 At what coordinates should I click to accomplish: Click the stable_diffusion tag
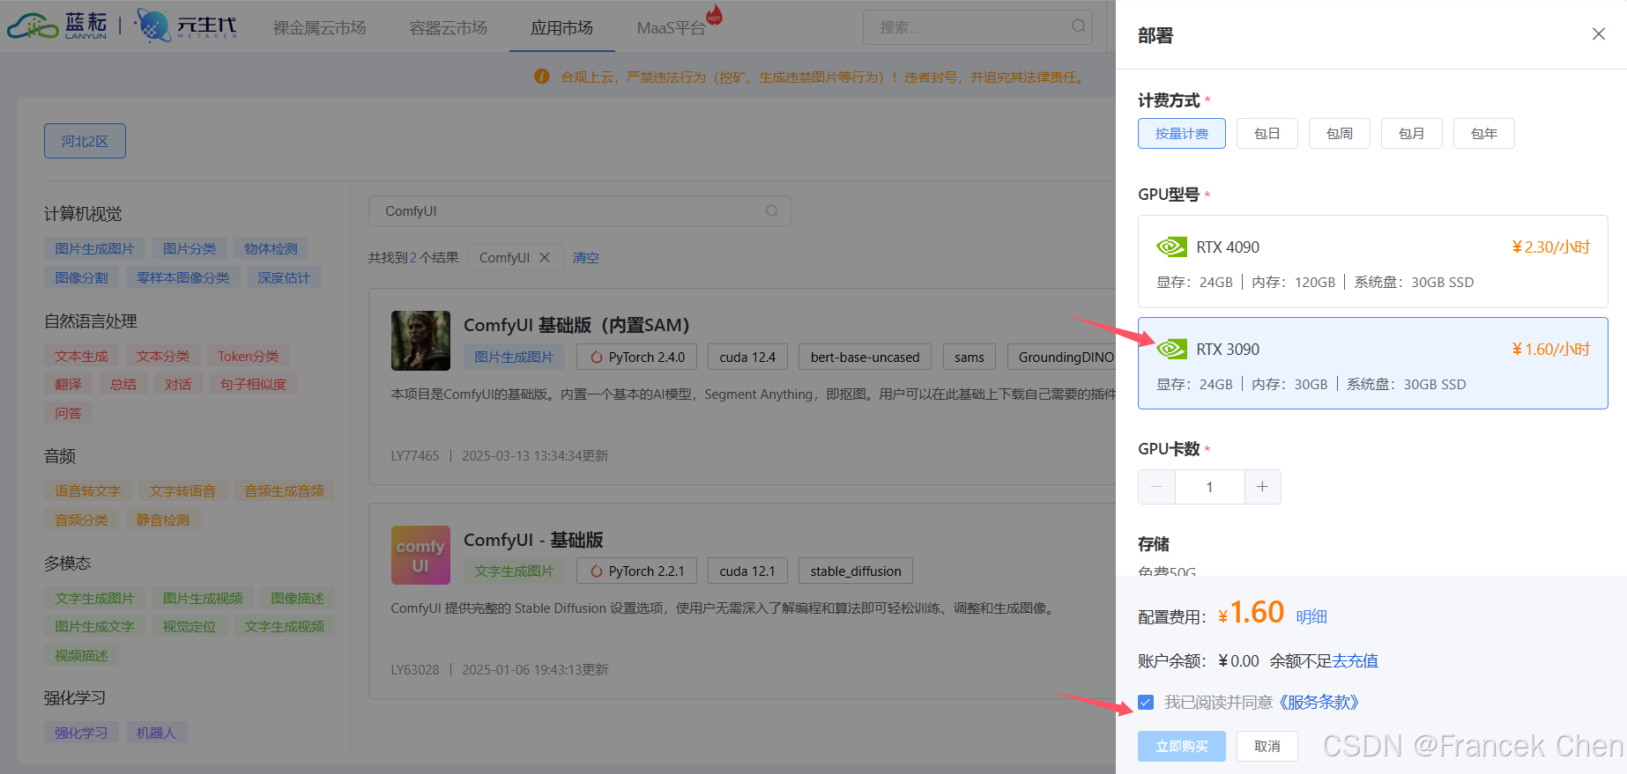tap(856, 571)
